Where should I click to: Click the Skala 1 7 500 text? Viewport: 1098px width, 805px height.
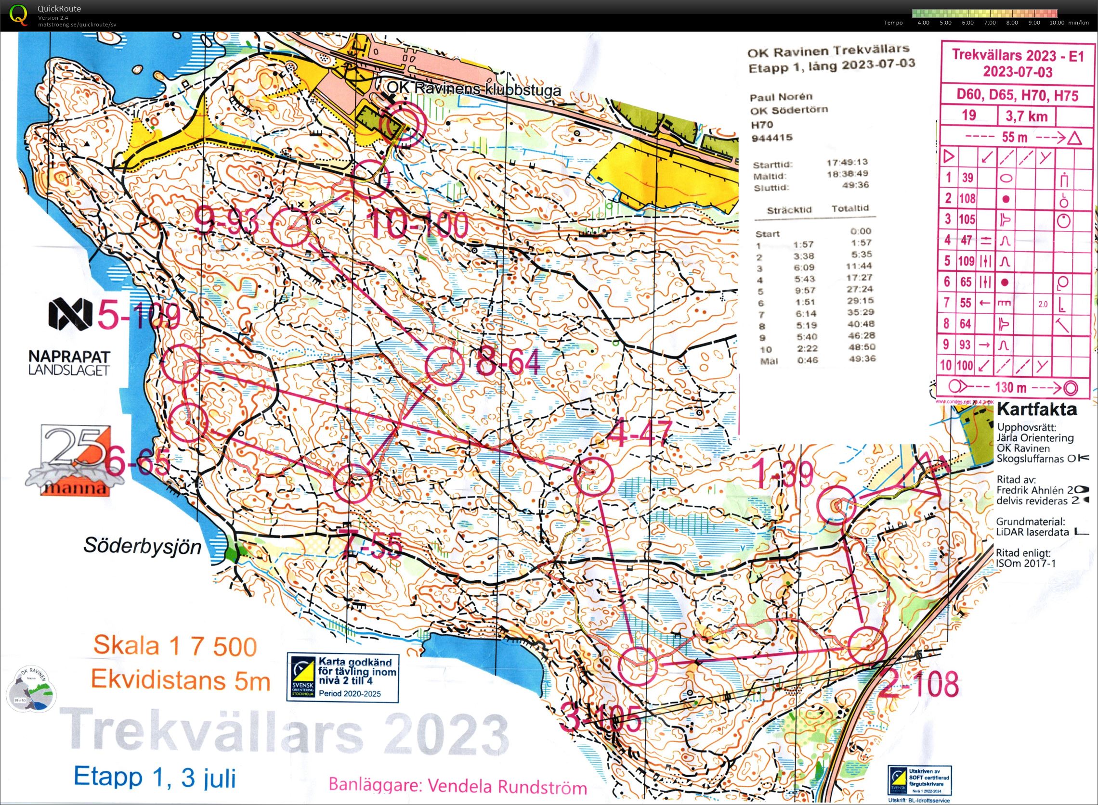175,646
